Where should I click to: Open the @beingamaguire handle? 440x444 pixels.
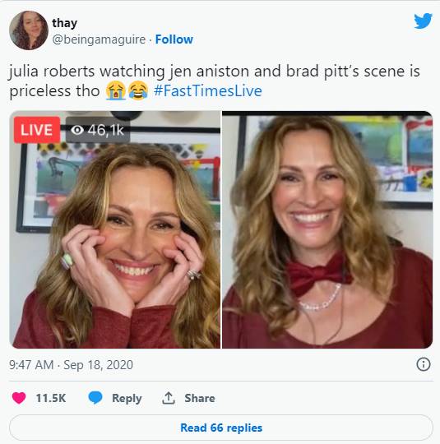click(99, 39)
